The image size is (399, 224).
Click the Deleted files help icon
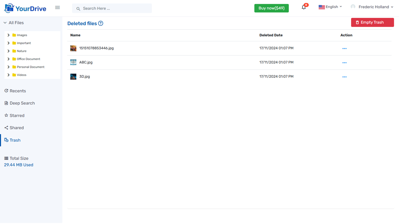[100, 23]
